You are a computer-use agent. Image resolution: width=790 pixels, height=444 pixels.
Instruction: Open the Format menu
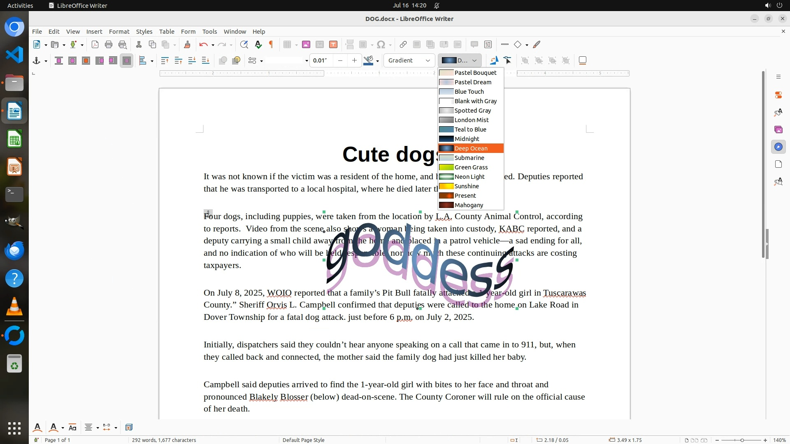tap(119, 31)
